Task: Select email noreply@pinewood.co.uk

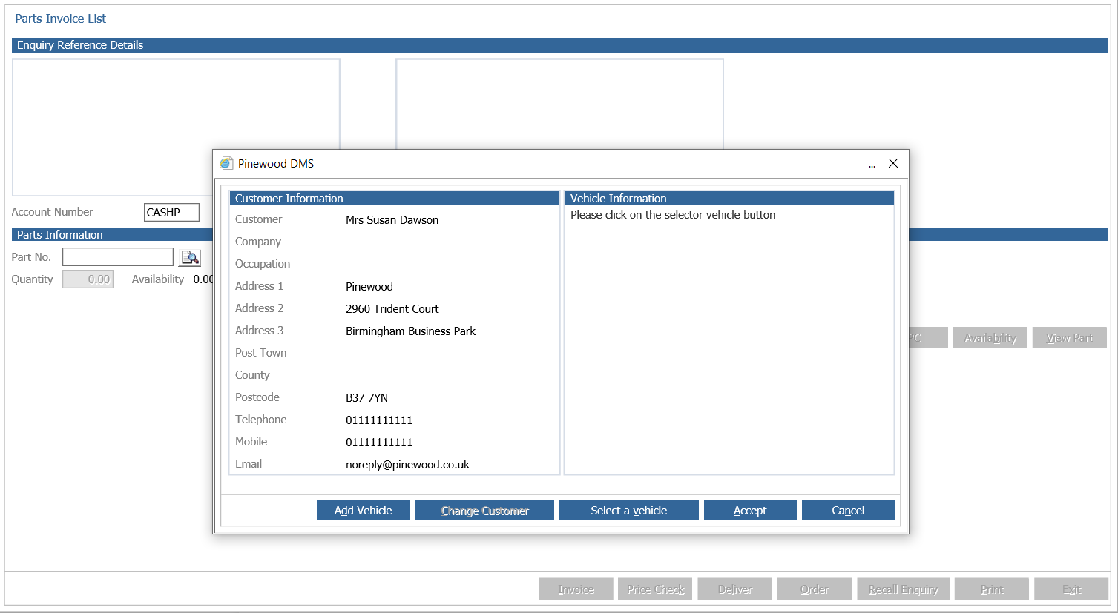Action: [407, 465]
